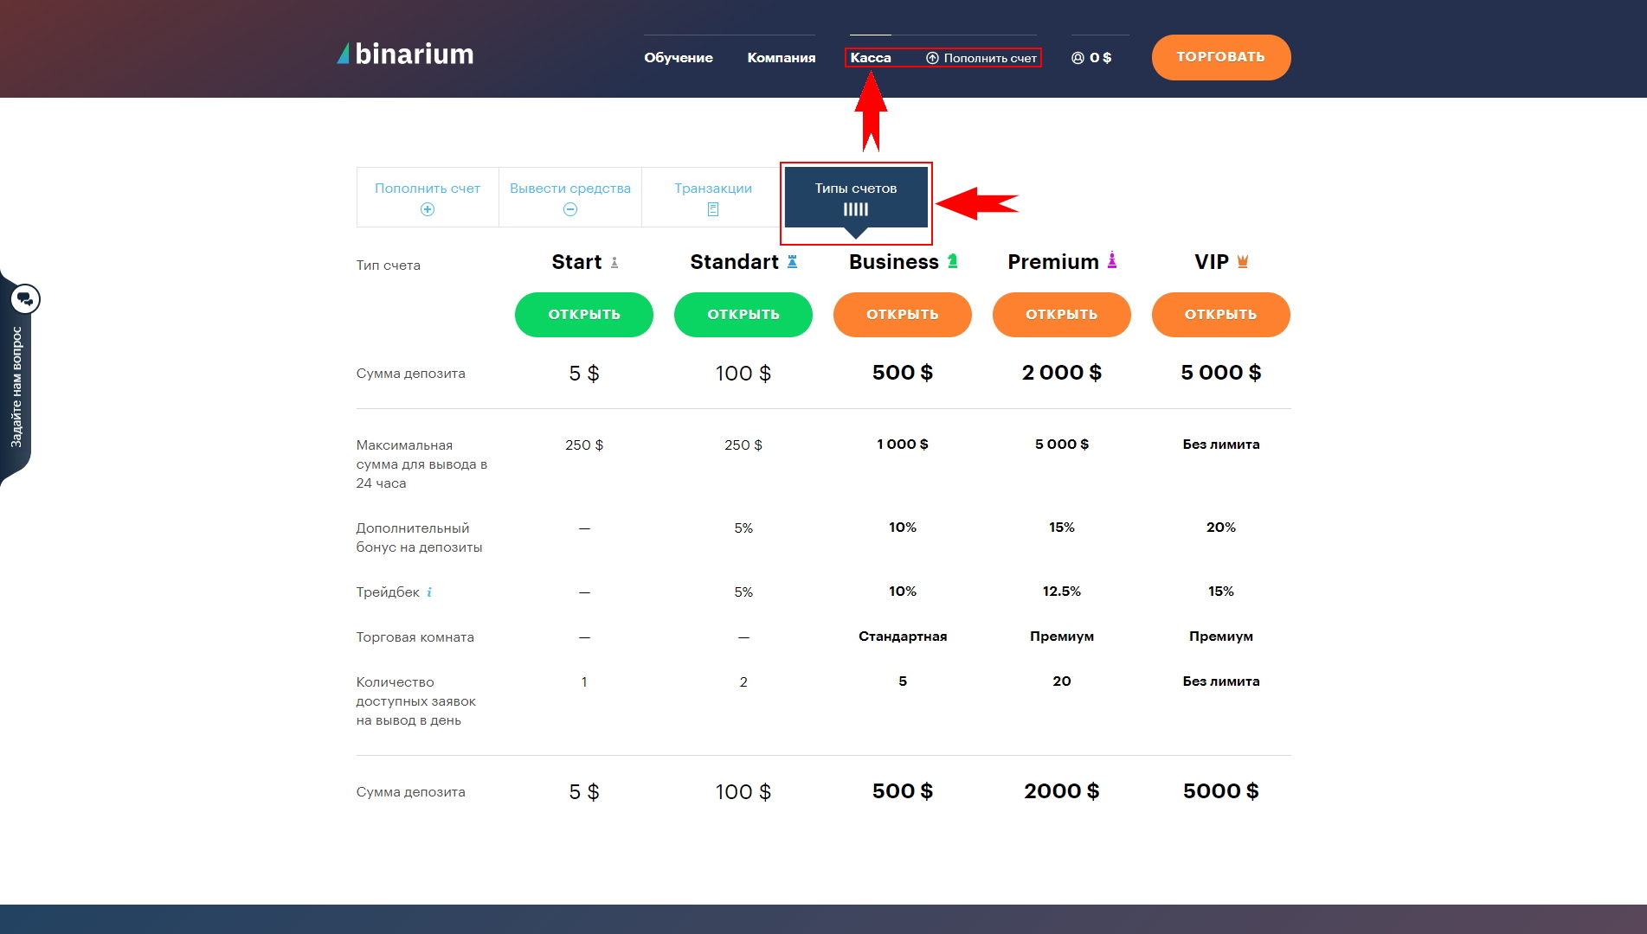The height and width of the screenshot is (934, 1647).
Task: Click the Tradeback info icon
Action: (x=429, y=592)
